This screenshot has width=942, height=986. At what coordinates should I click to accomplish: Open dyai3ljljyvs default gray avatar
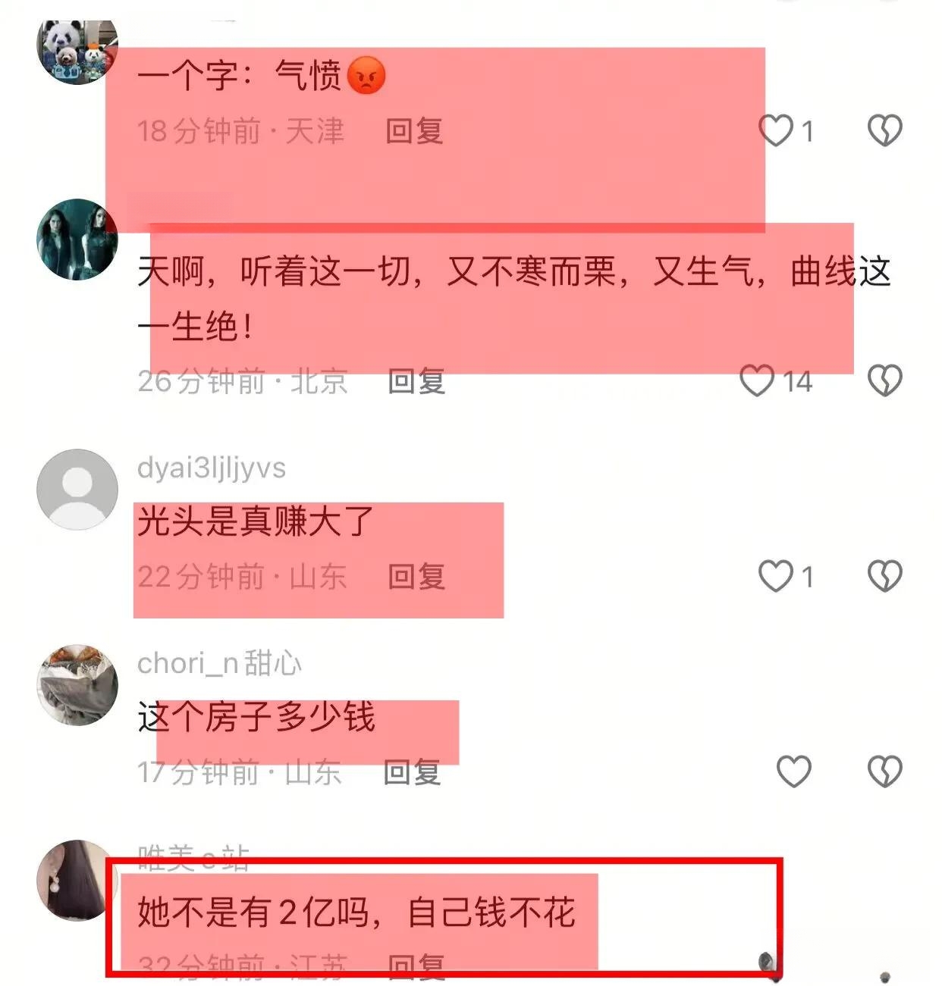tap(77, 489)
